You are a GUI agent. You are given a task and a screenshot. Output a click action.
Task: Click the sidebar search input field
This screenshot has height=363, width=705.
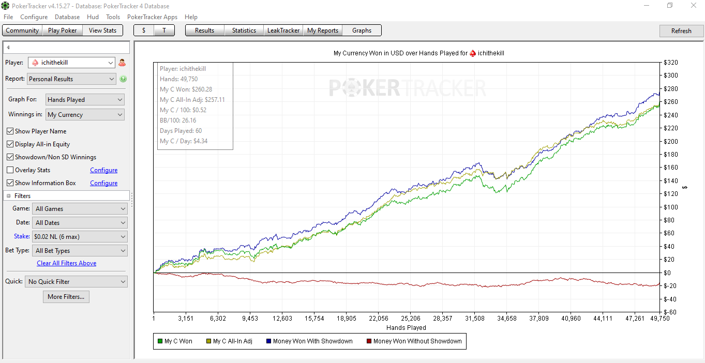[x=66, y=48]
